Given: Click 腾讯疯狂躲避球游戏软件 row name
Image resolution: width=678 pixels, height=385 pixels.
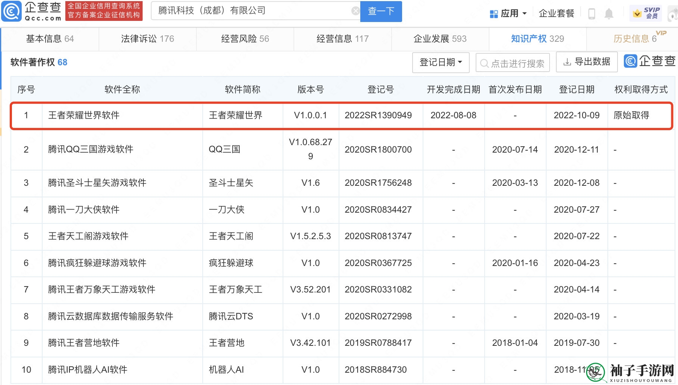Looking at the screenshot, I should pyautogui.click(x=97, y=263).
